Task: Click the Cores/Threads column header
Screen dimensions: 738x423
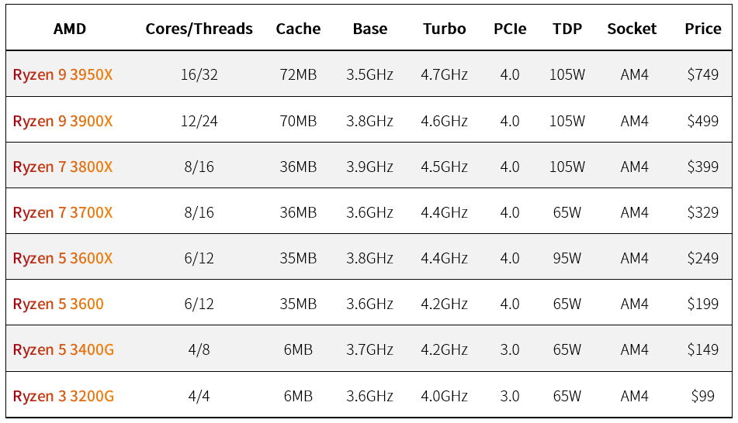Action: tap(199, 29)
